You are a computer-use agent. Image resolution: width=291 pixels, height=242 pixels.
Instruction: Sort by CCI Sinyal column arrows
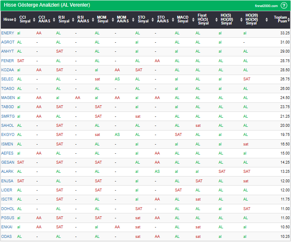34,19
